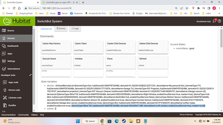
Task: Run the Initialize command
Action: pyautogui.click(x=88, y=62)
